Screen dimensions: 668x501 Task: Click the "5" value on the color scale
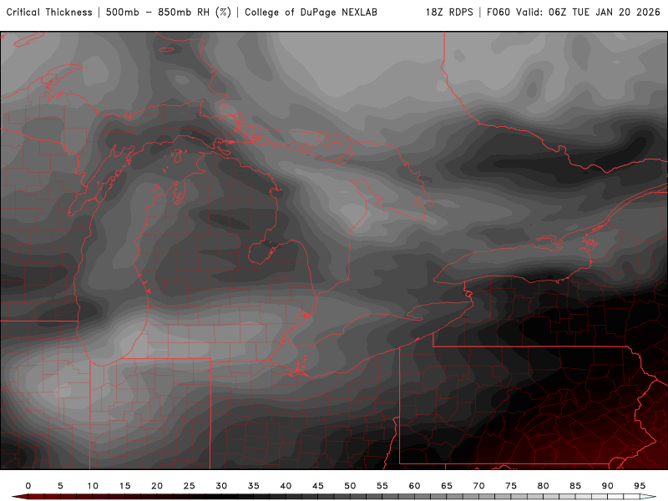(x=60, y=486)
